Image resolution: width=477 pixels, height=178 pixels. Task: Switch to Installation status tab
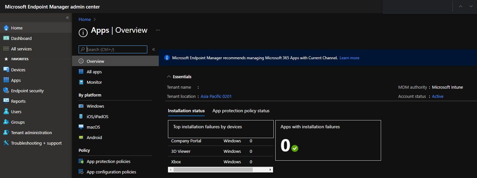coord(186,111)
